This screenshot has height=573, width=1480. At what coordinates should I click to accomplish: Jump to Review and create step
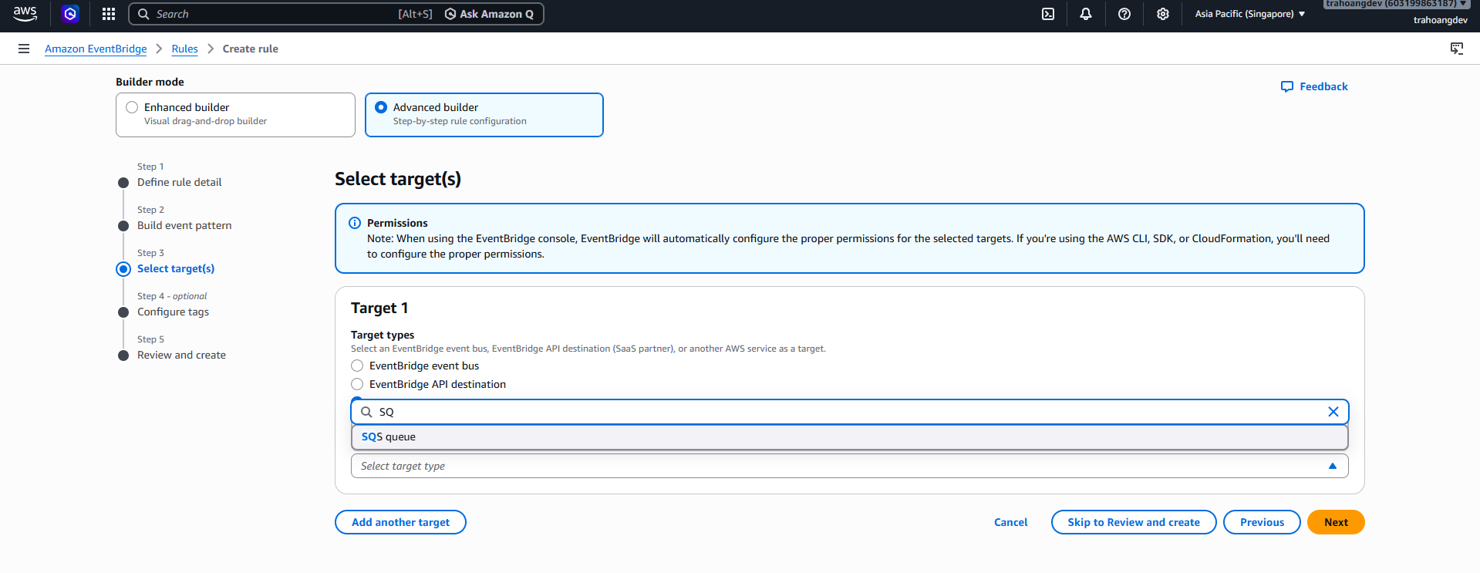tap(181, 355)
